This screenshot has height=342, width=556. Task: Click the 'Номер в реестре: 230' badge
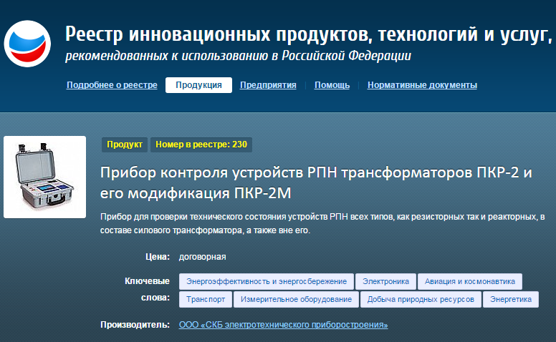click(201, 145)
